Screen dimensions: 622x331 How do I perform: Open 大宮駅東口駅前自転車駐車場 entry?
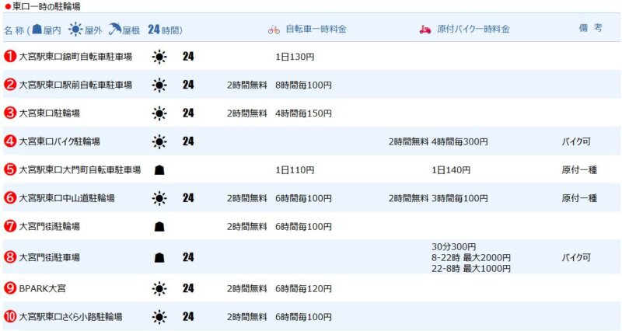pyautogui.click(x=75, y=85)
